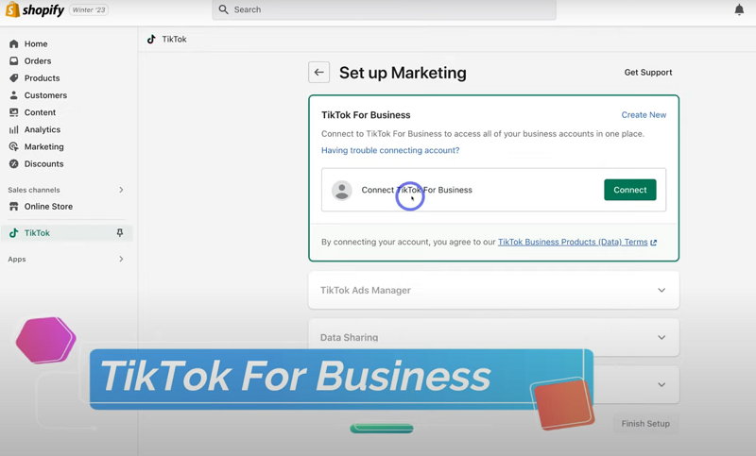Click the search magnifier icon
The image size is (756, 456).
click(224, 9)
